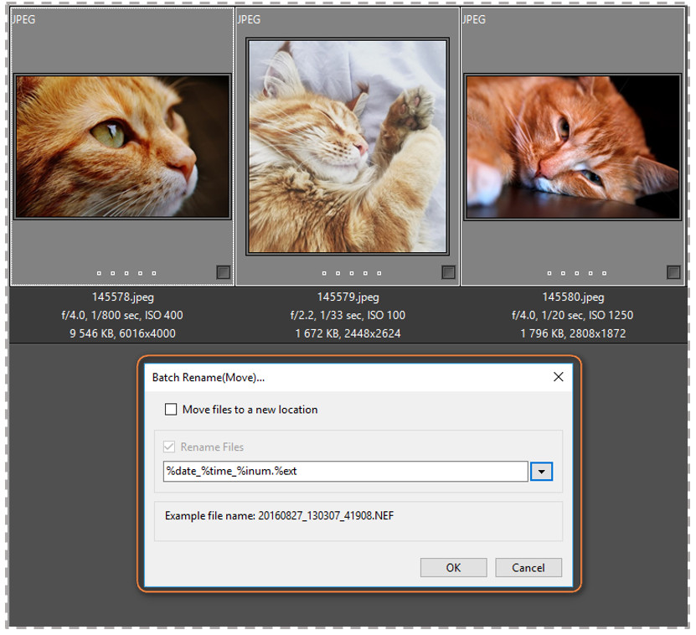Click size info 1 796 KB, 2808x1872

point(573,333)
